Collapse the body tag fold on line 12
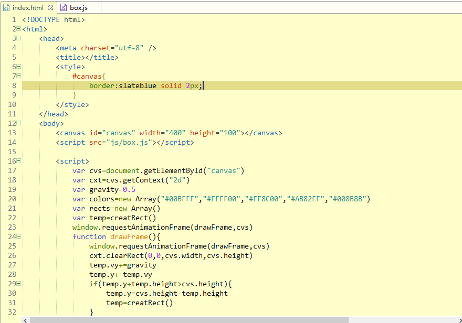The width and height of the screenshot is (462, 323). (x=19, y=123)
